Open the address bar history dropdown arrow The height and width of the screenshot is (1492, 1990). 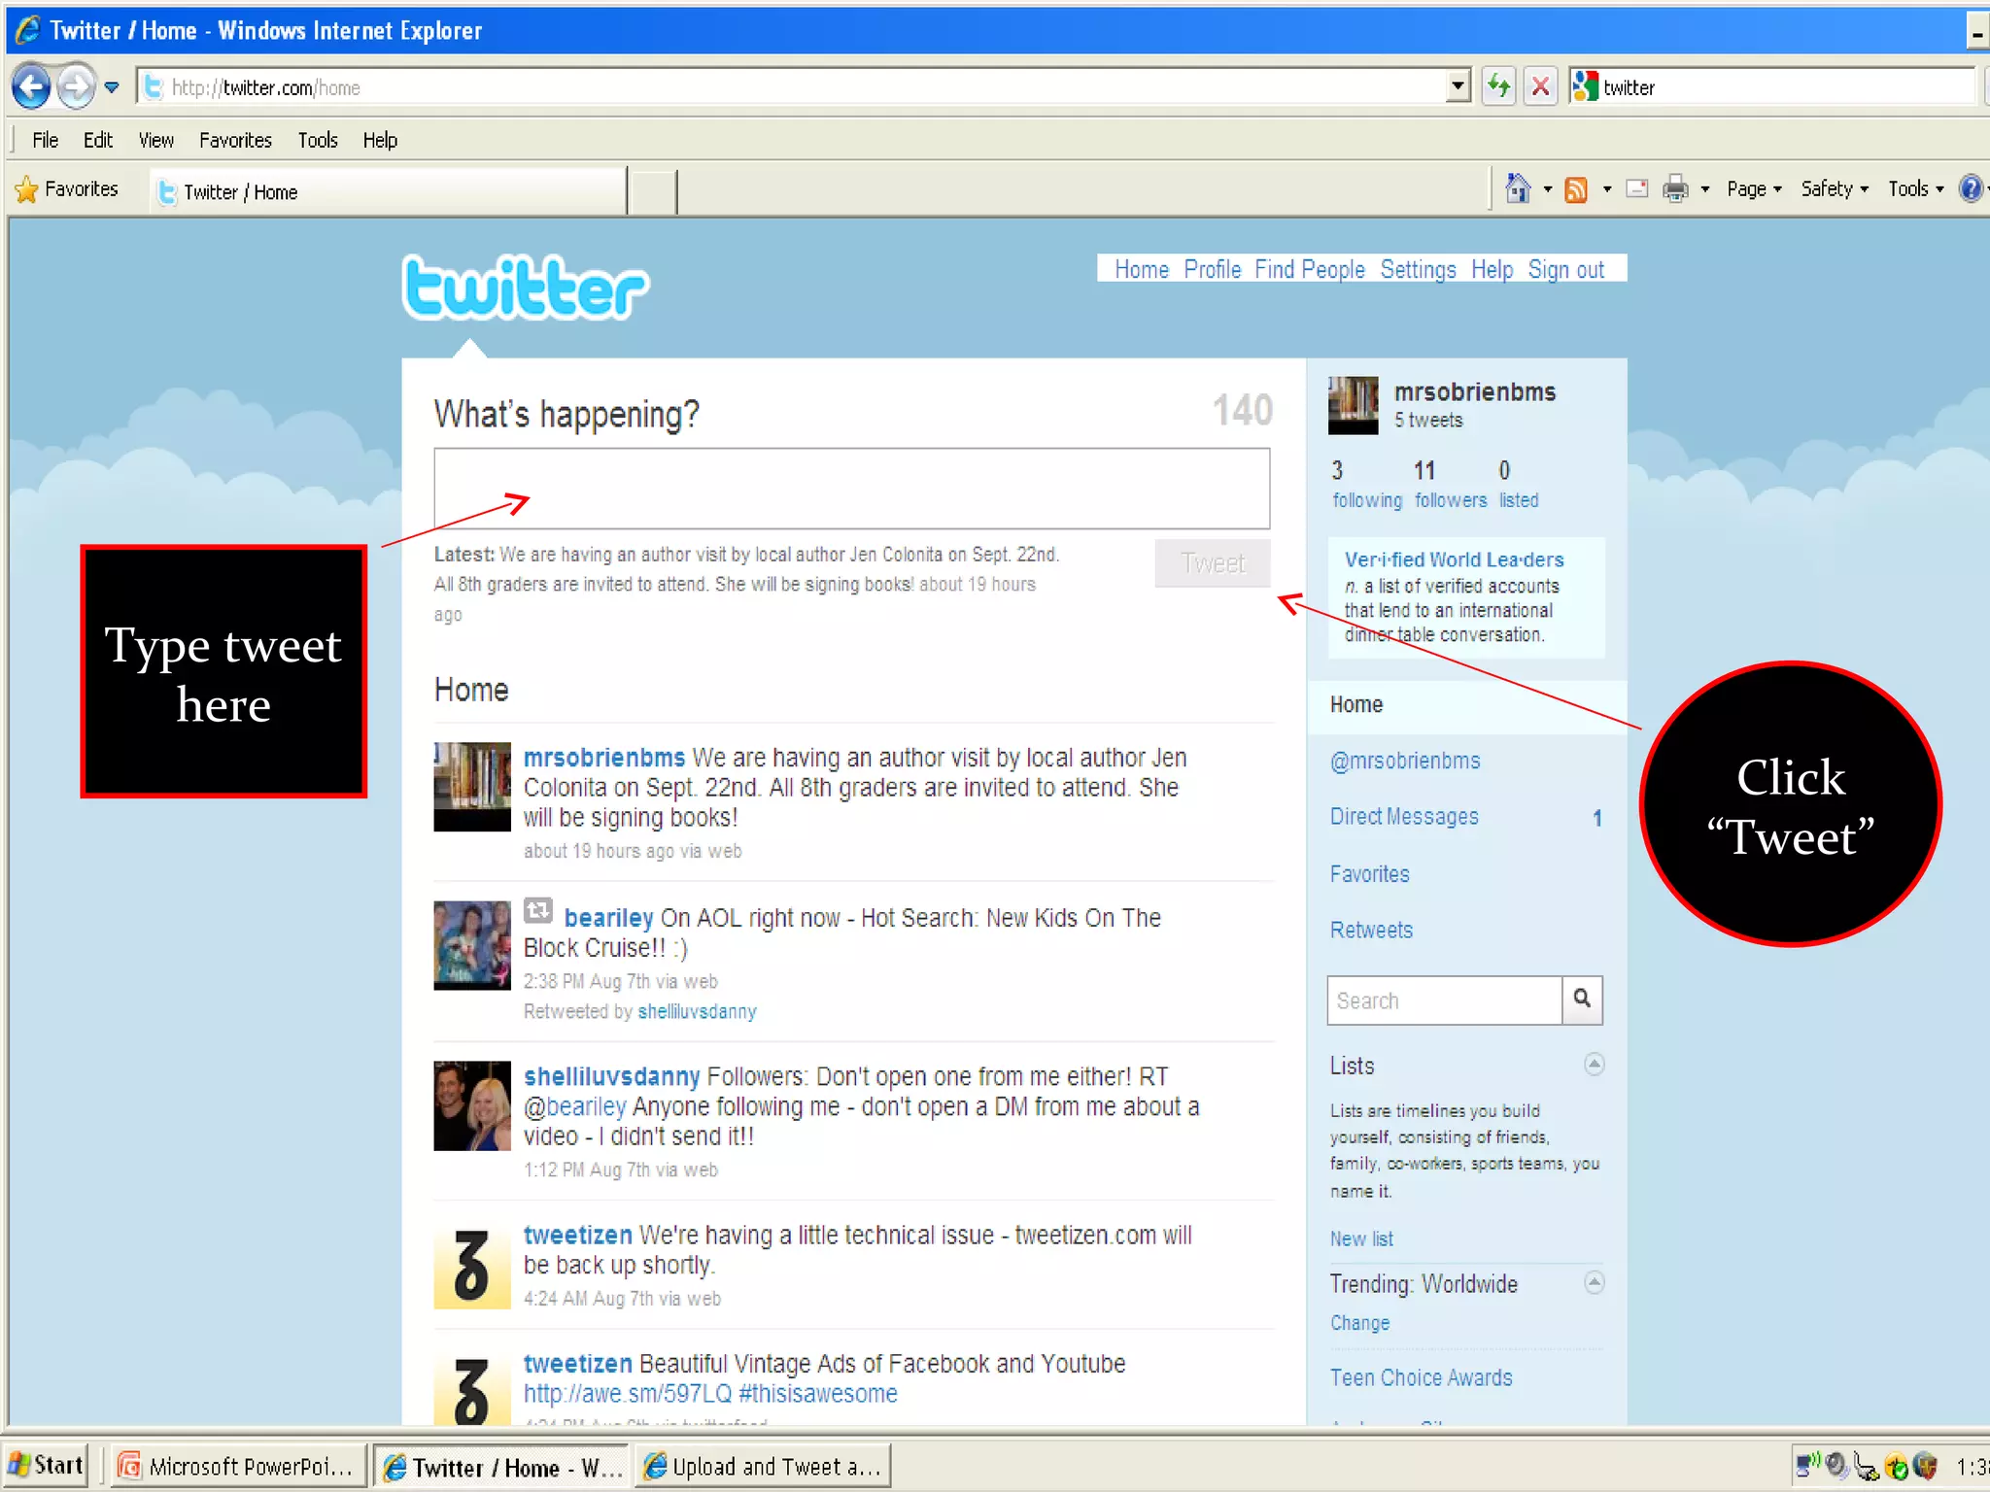(1458, 87)
